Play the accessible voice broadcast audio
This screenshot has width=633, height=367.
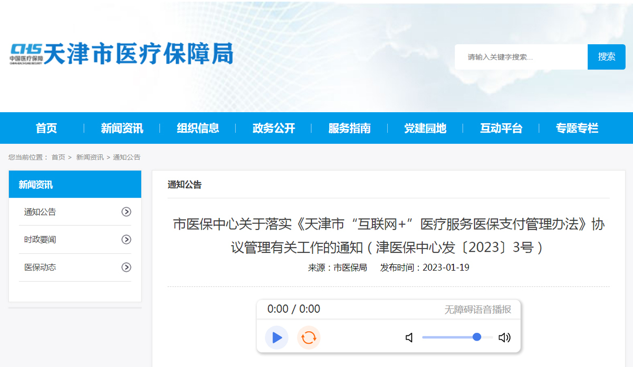(x=277, y=338)
